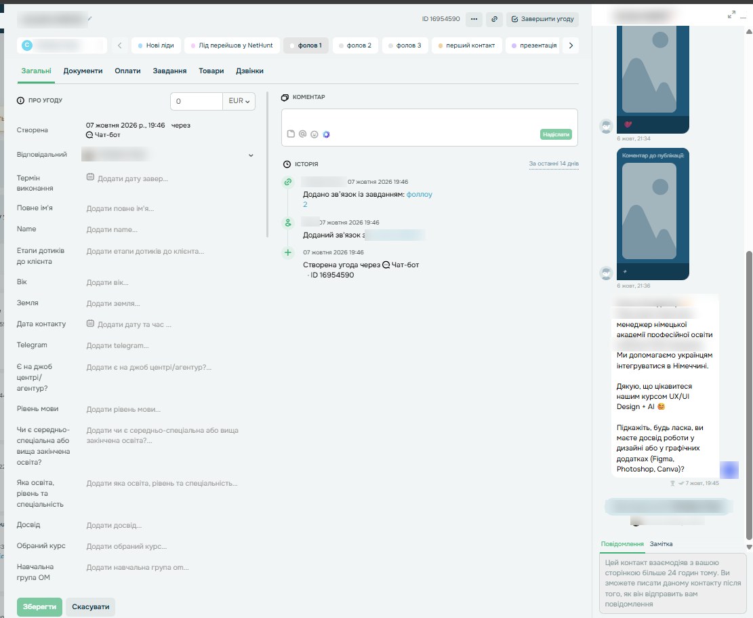Click the @ mention icon in comment box
753x618 pixels.
[302, 134]
